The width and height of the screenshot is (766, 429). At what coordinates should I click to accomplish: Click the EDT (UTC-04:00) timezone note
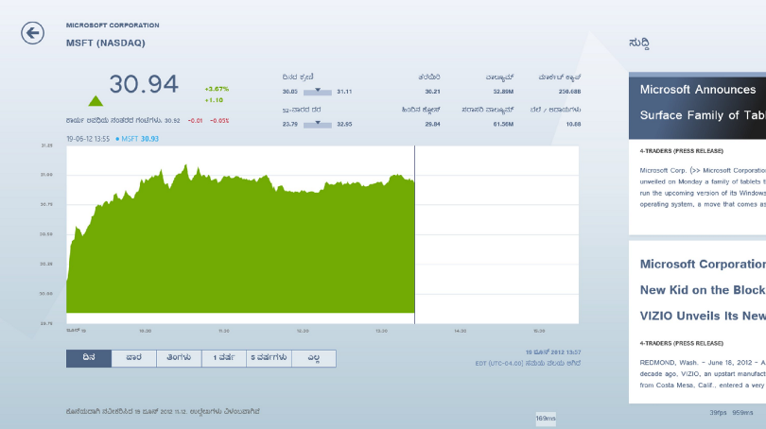coord(528,363)
